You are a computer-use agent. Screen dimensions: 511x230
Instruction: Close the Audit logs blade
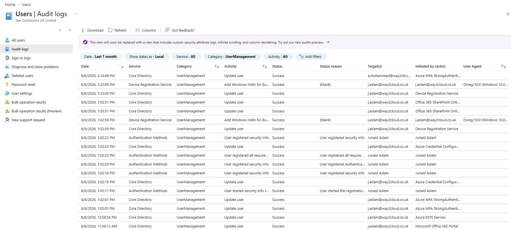click(x=508, y=14)
